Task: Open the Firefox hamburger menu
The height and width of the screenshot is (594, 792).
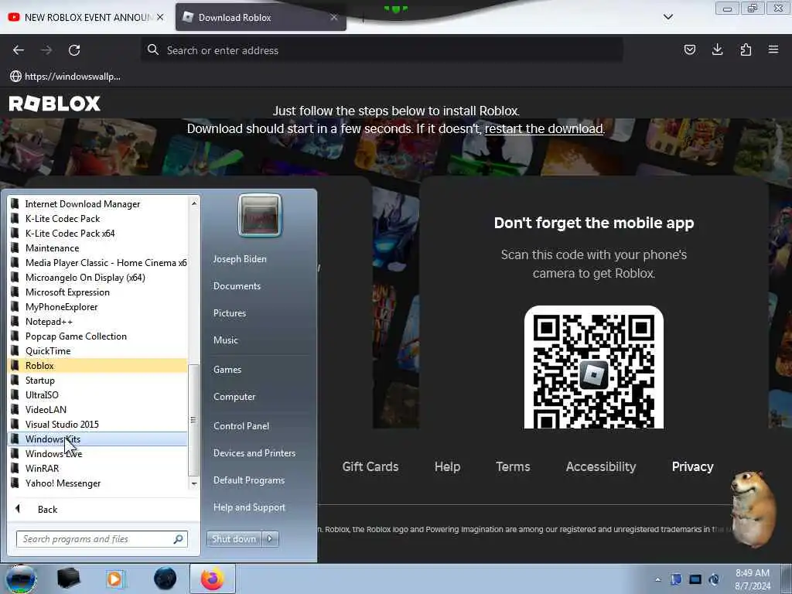Action: click(x=773, y=49)
